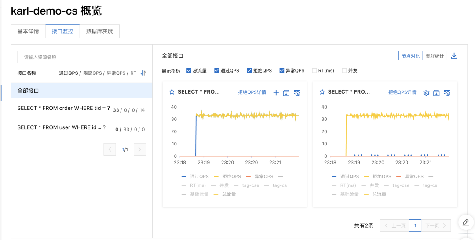Screen dimensions: 475x240
Task: Click the 请输入资源名称 search field
Action: click(x=81, y=57)
